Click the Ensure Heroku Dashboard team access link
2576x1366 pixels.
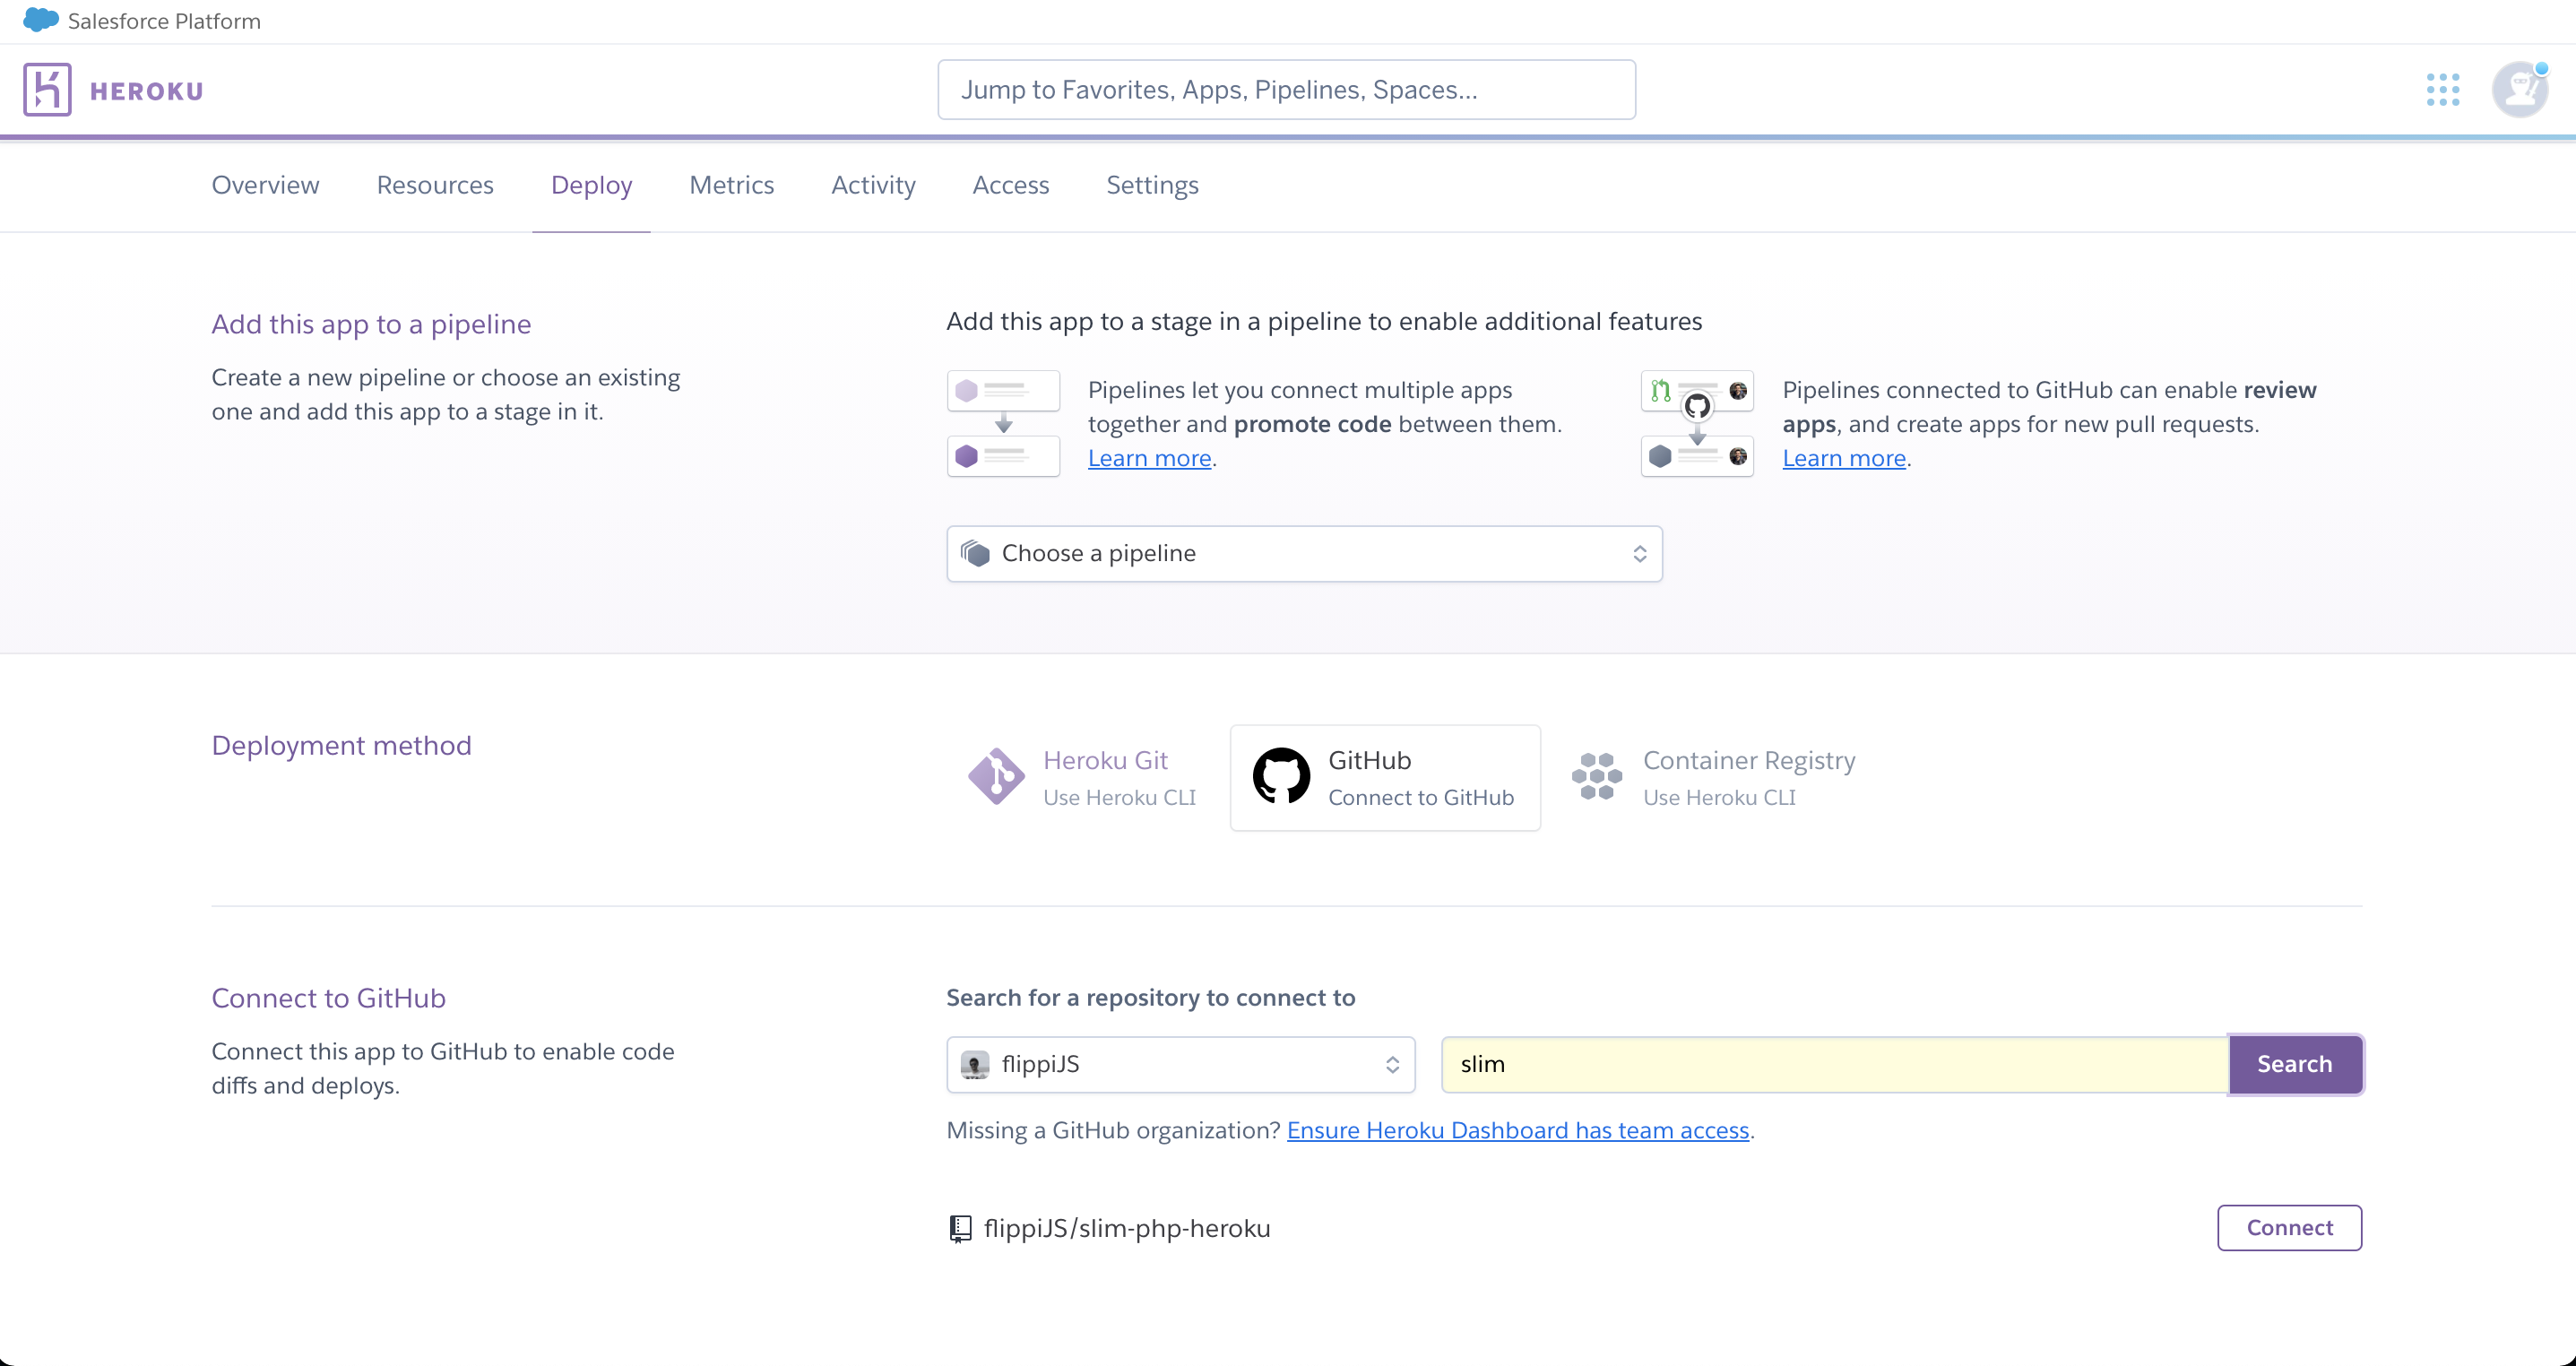click(1518, 1129)
